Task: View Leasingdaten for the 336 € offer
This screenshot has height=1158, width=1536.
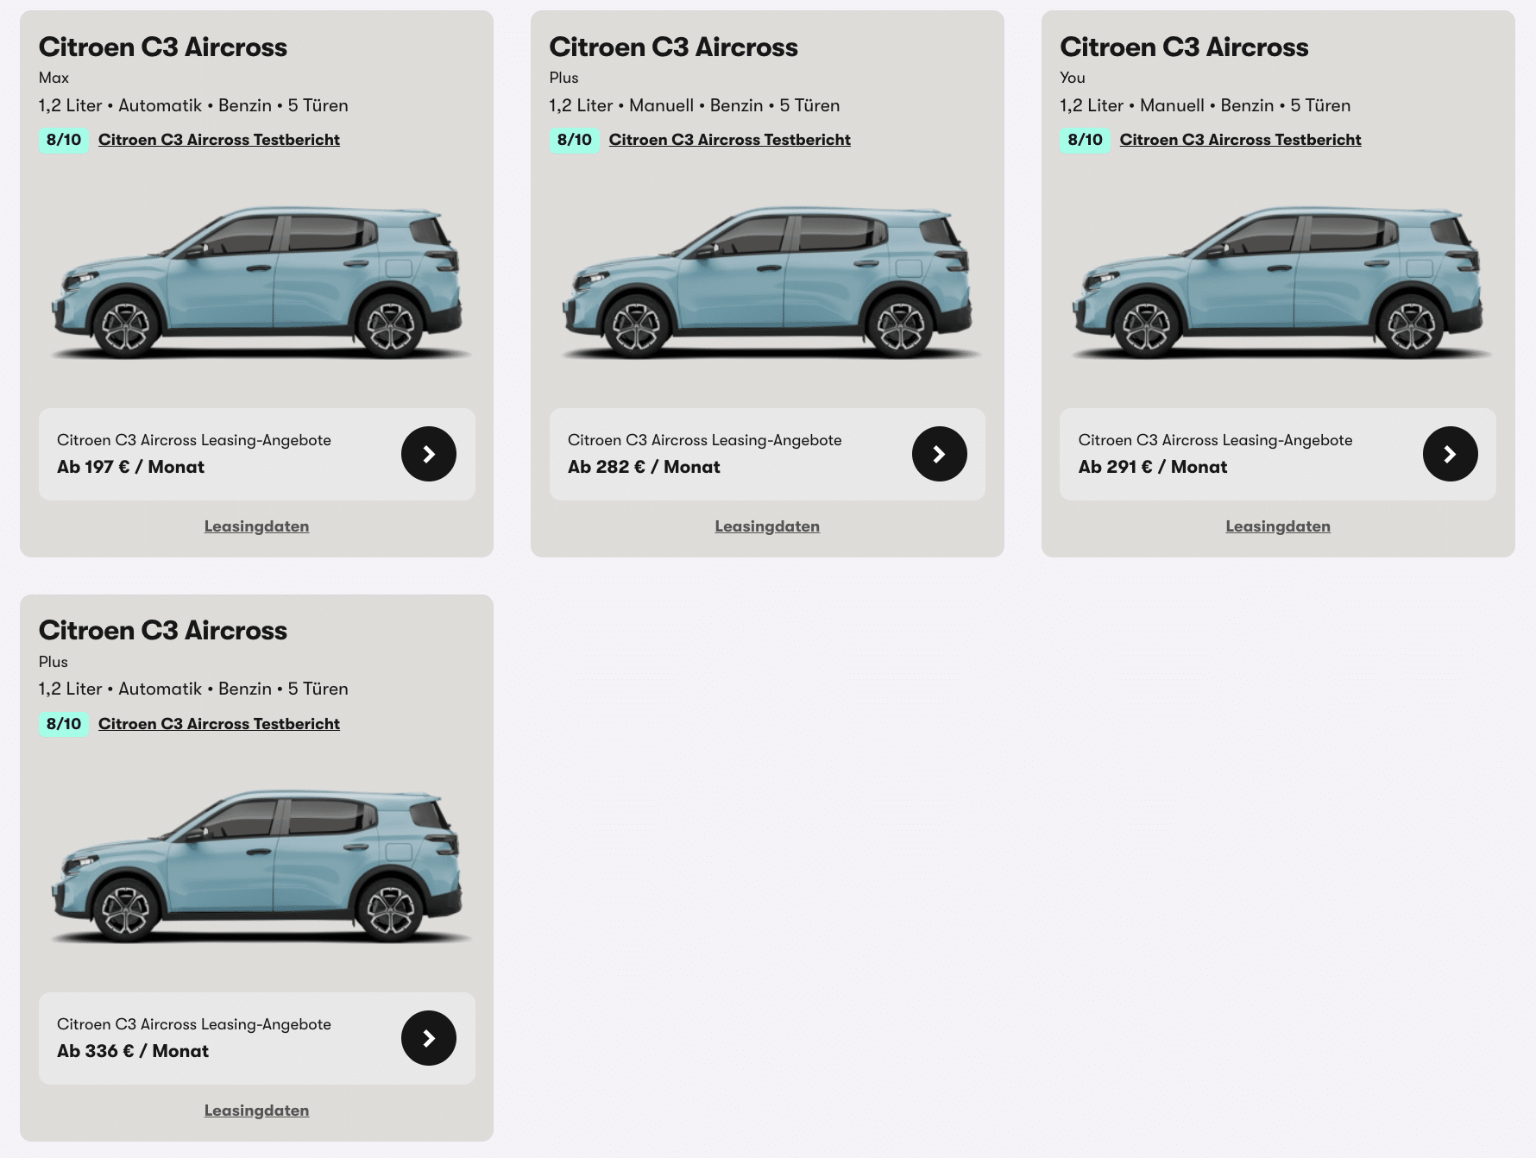Action: 256,1111
